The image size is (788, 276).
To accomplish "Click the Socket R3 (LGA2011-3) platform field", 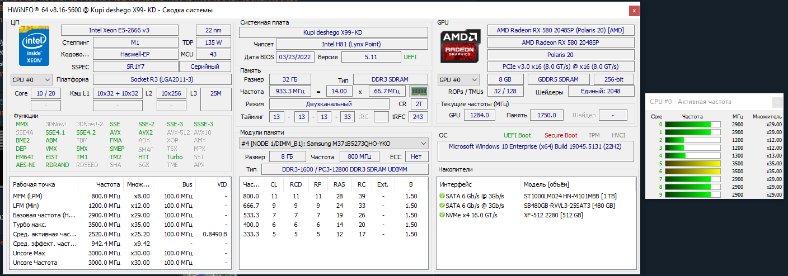I will click(161, 80).
